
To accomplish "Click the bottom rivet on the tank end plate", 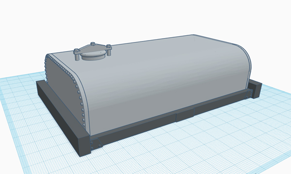I will point(84,125).
